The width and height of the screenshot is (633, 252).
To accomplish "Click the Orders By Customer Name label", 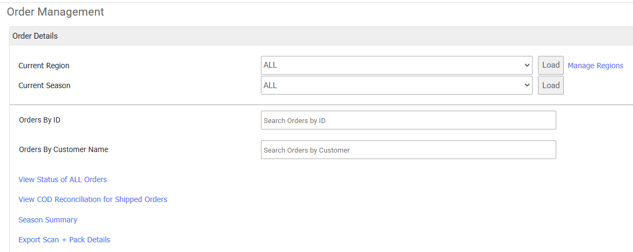I will click(63, 149).
